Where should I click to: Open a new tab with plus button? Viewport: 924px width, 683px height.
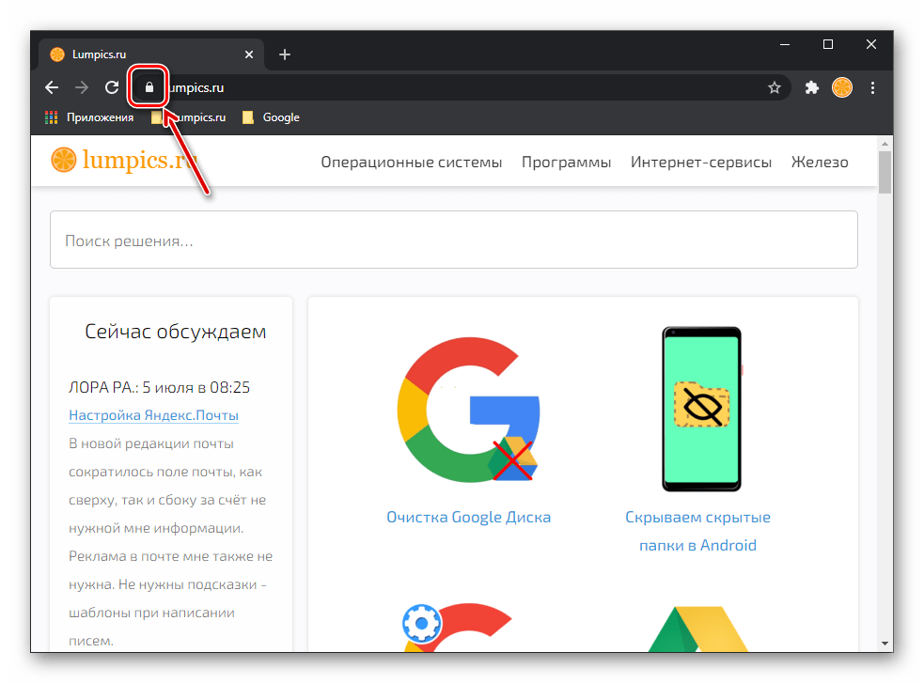pos(285,54)
